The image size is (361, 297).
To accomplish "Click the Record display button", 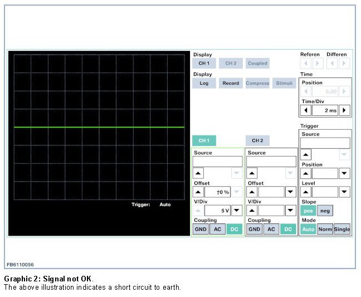I will [231, 83].
